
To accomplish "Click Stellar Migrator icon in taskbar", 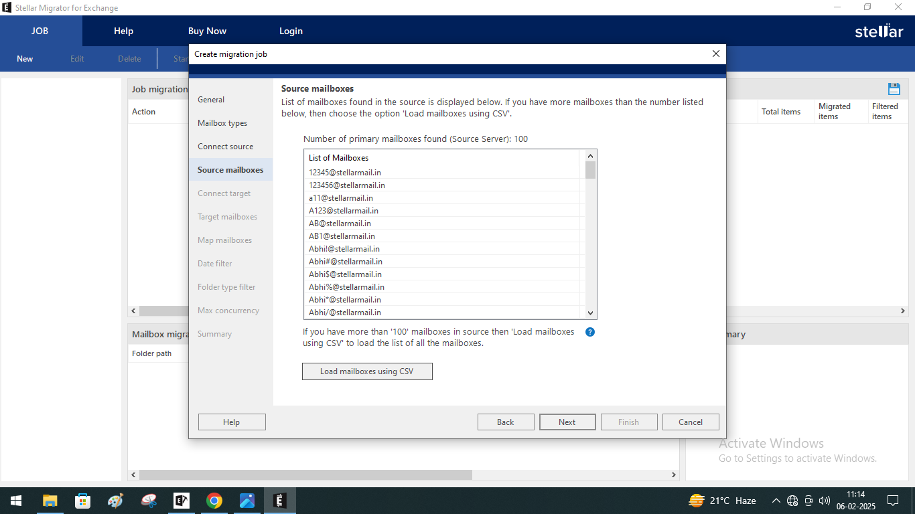I will click(x=279, y=501).
